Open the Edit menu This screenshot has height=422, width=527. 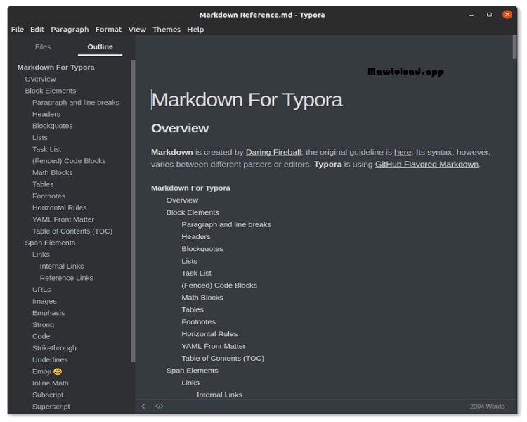coord(37,30)
